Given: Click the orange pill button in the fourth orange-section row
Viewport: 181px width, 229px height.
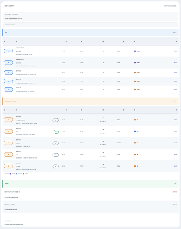Looking at the screenshot, I should coord(8,155).
